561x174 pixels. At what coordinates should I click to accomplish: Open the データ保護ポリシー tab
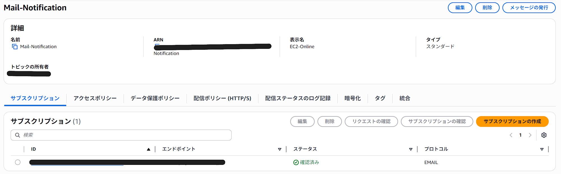coord(155,98)
